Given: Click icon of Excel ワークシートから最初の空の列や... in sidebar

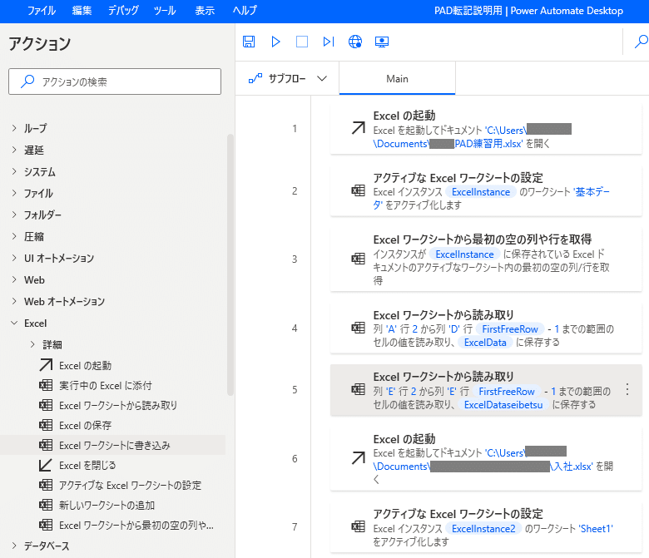Looking at the screenshot, I should [46, 525].
